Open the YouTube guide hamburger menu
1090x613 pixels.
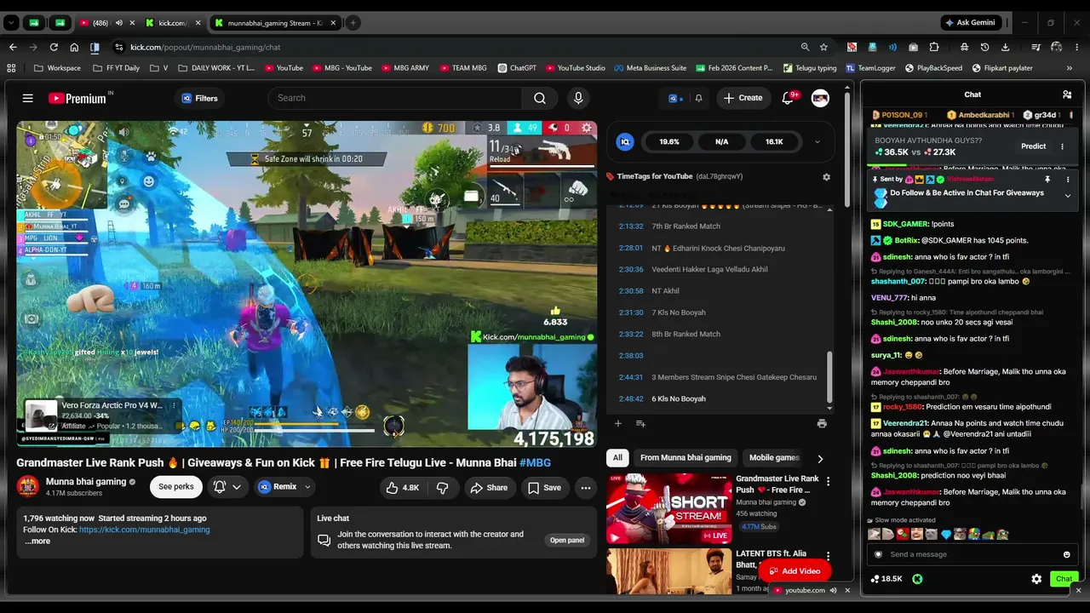point(27,98)
